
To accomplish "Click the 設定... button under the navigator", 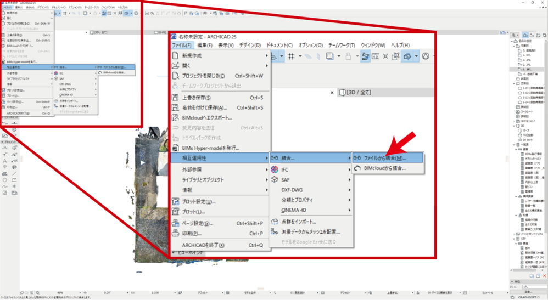I will tap(528, 292).
